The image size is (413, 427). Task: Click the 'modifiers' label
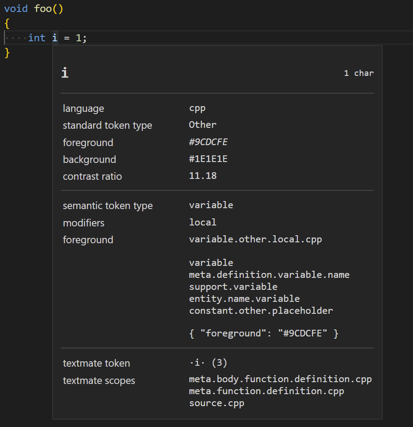[x=84, y=223]
